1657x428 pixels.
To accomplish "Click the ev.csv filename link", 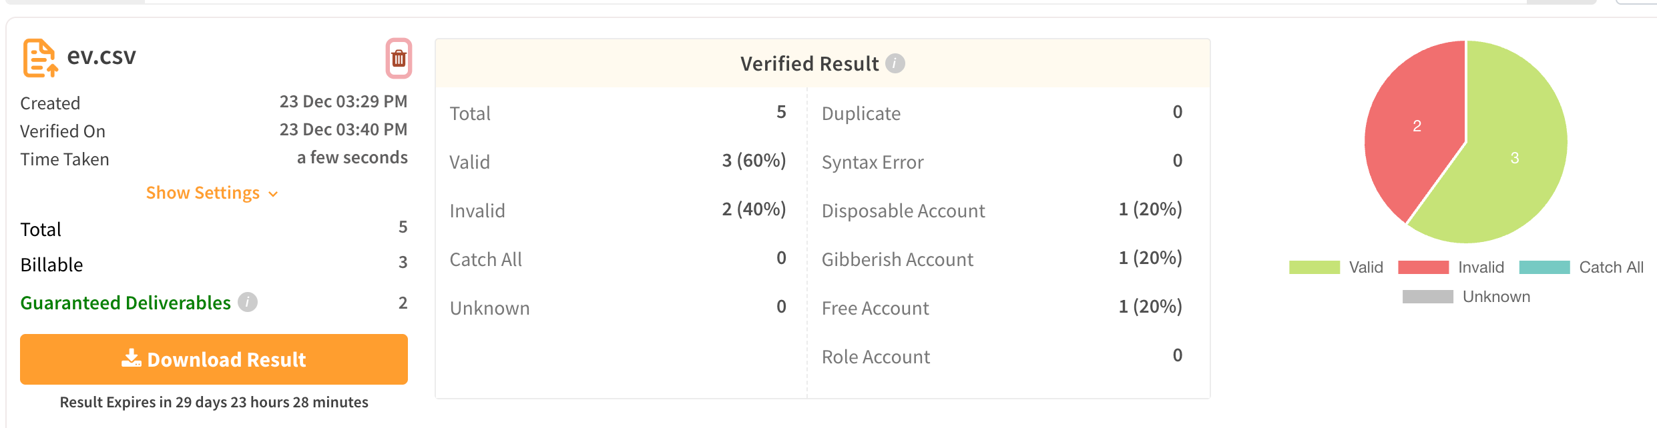I will click(100, 56).
